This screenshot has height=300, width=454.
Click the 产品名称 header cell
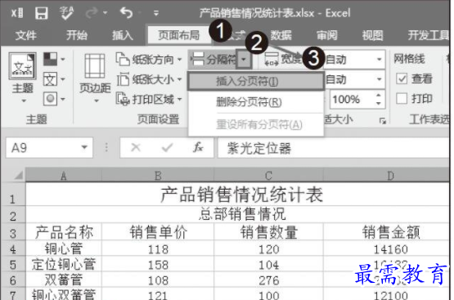point(64,232)
